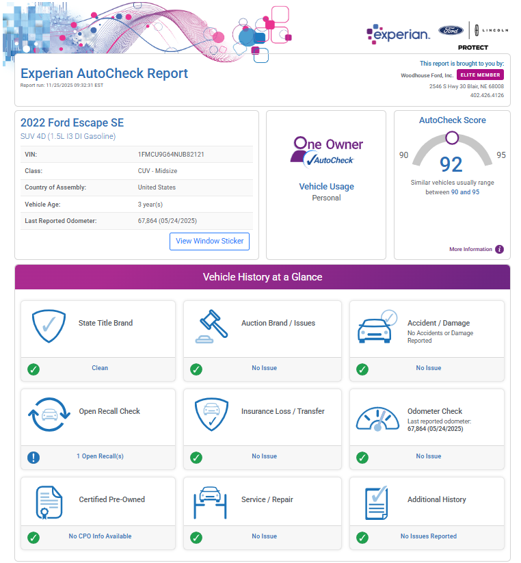The image size is (521, 563).
Task: Click the blue exclamation Open Recall alert icon
Action: click(x=34, y=457)
